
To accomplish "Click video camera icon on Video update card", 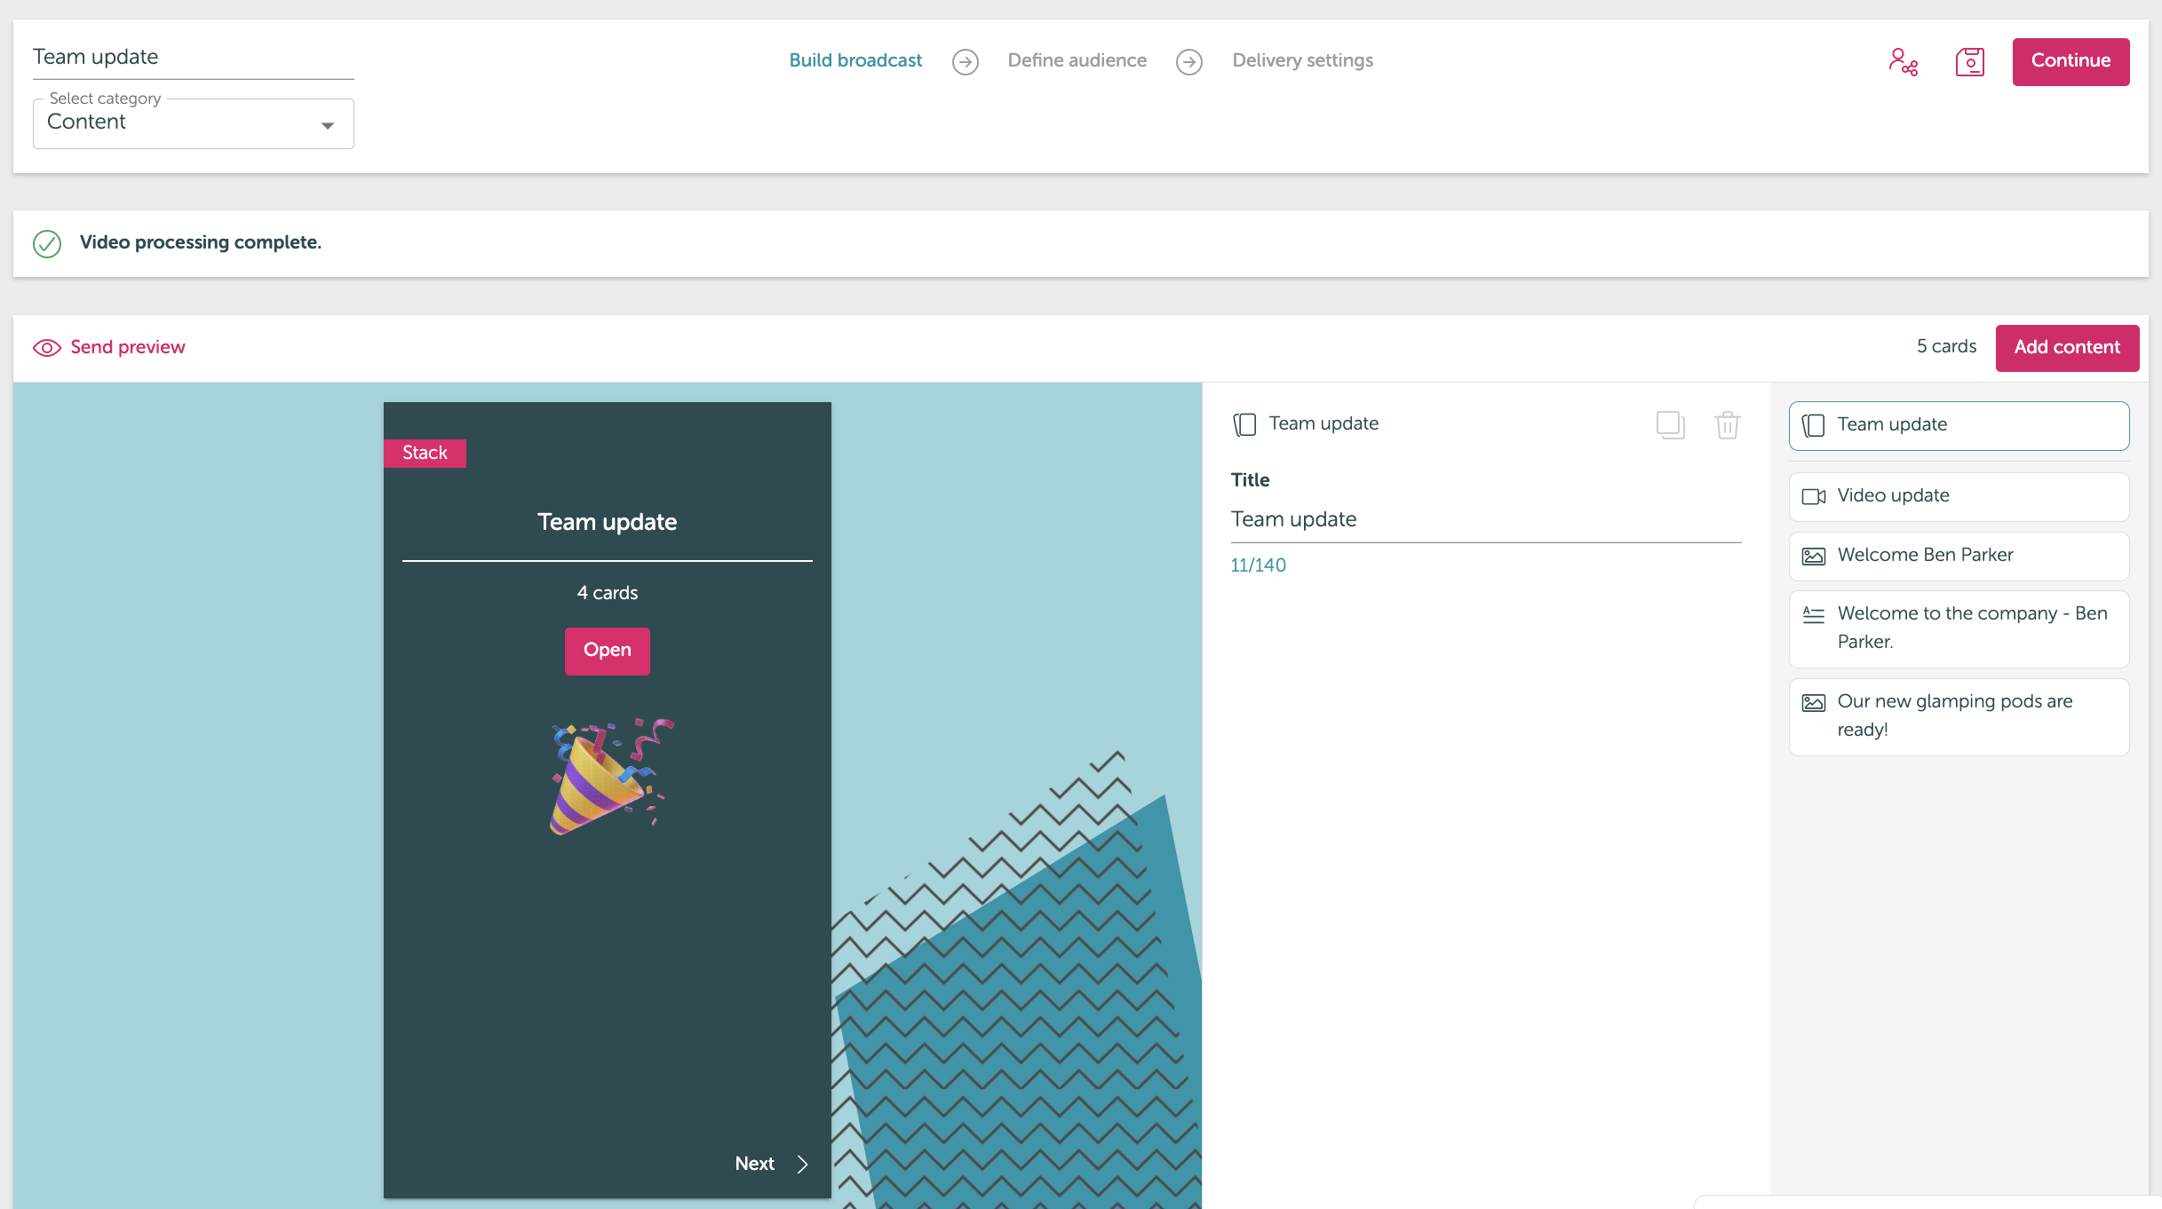I will (x=1813, y=496).
